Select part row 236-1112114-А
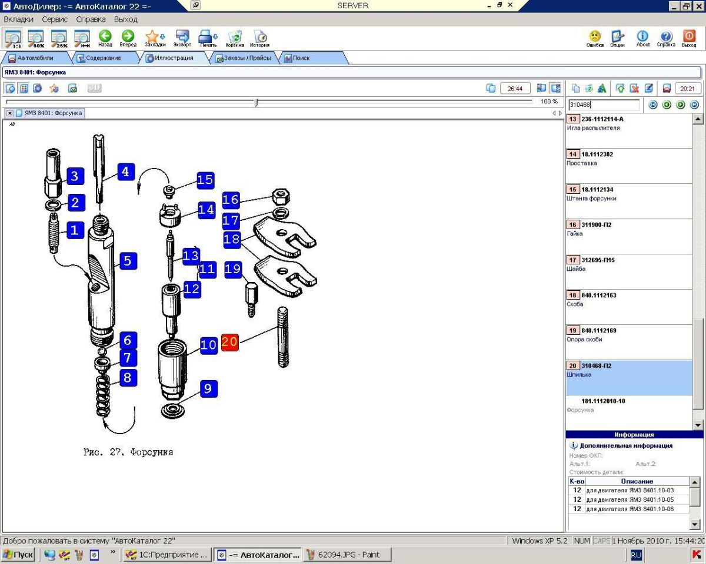This screenshot has height=564, width=706. pyautogui.click(x=629, y=130)
